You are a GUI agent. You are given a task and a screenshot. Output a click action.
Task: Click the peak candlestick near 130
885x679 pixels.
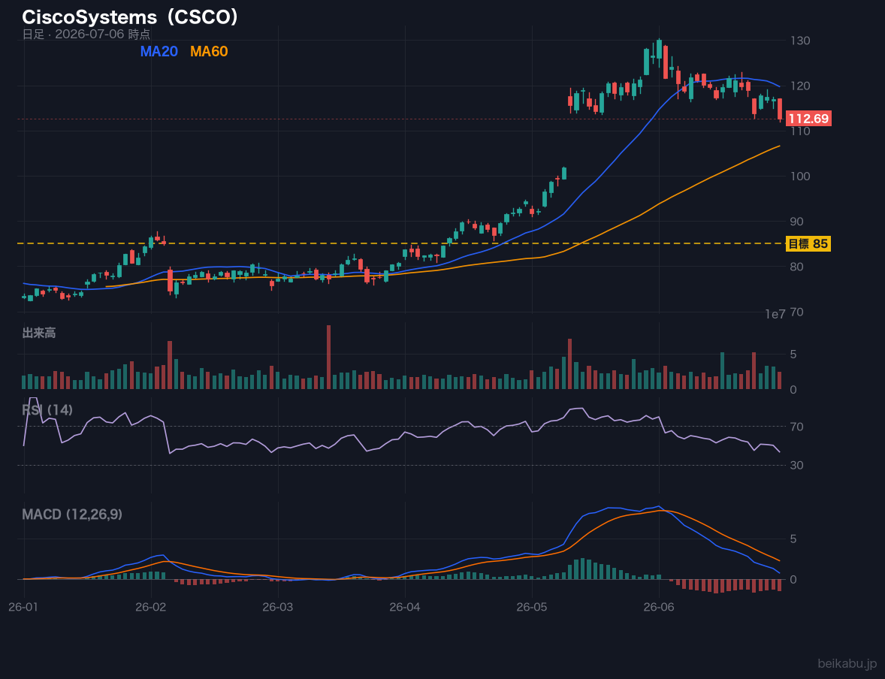click(659, 52)
